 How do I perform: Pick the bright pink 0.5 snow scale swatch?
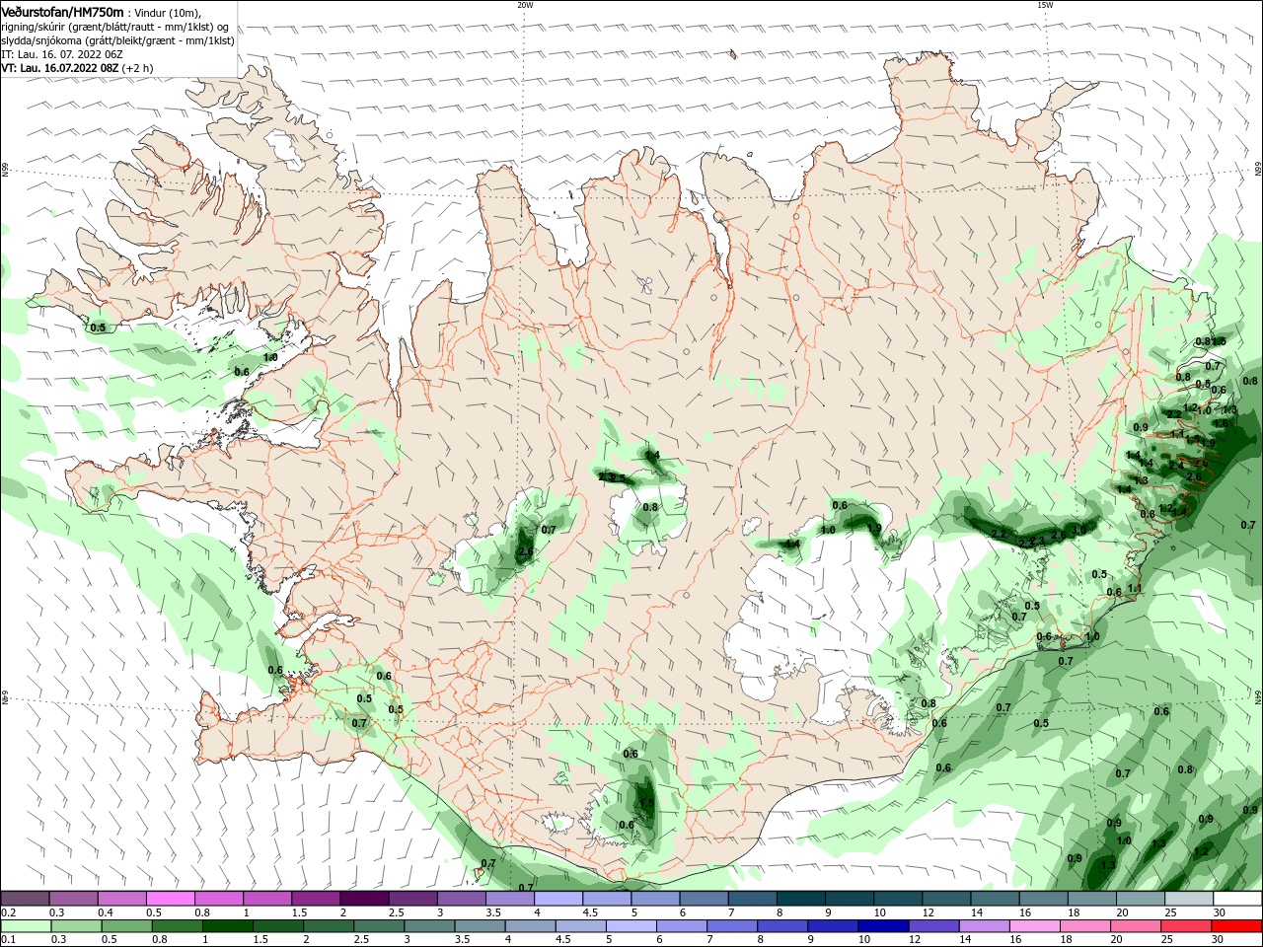pos(170,899)
